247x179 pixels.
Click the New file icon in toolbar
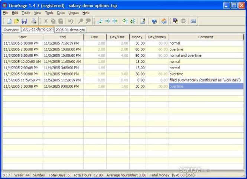click(x=9, y=22)
